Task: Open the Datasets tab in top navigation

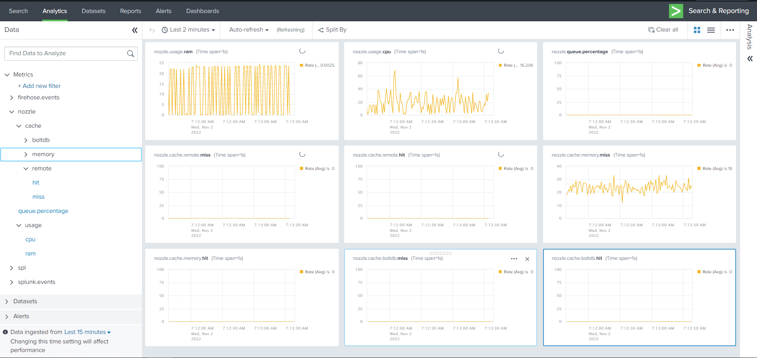Action: coord(94,11)
